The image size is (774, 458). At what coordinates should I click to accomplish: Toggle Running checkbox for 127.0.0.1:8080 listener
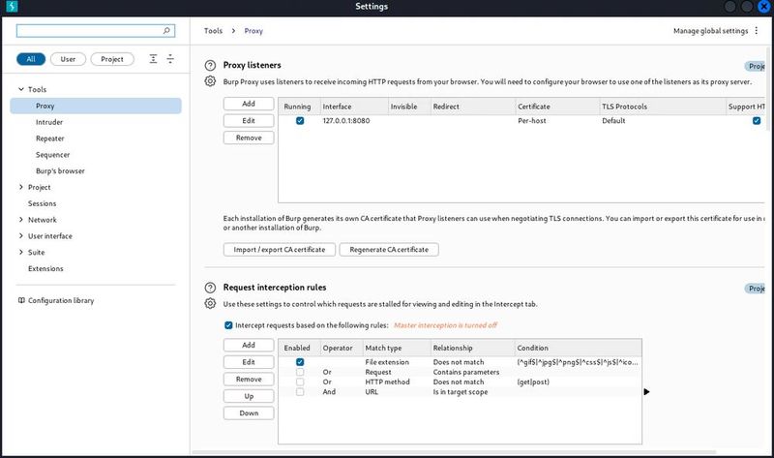point(300,121)
